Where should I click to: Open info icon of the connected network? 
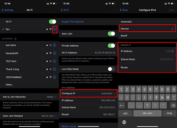54,29
